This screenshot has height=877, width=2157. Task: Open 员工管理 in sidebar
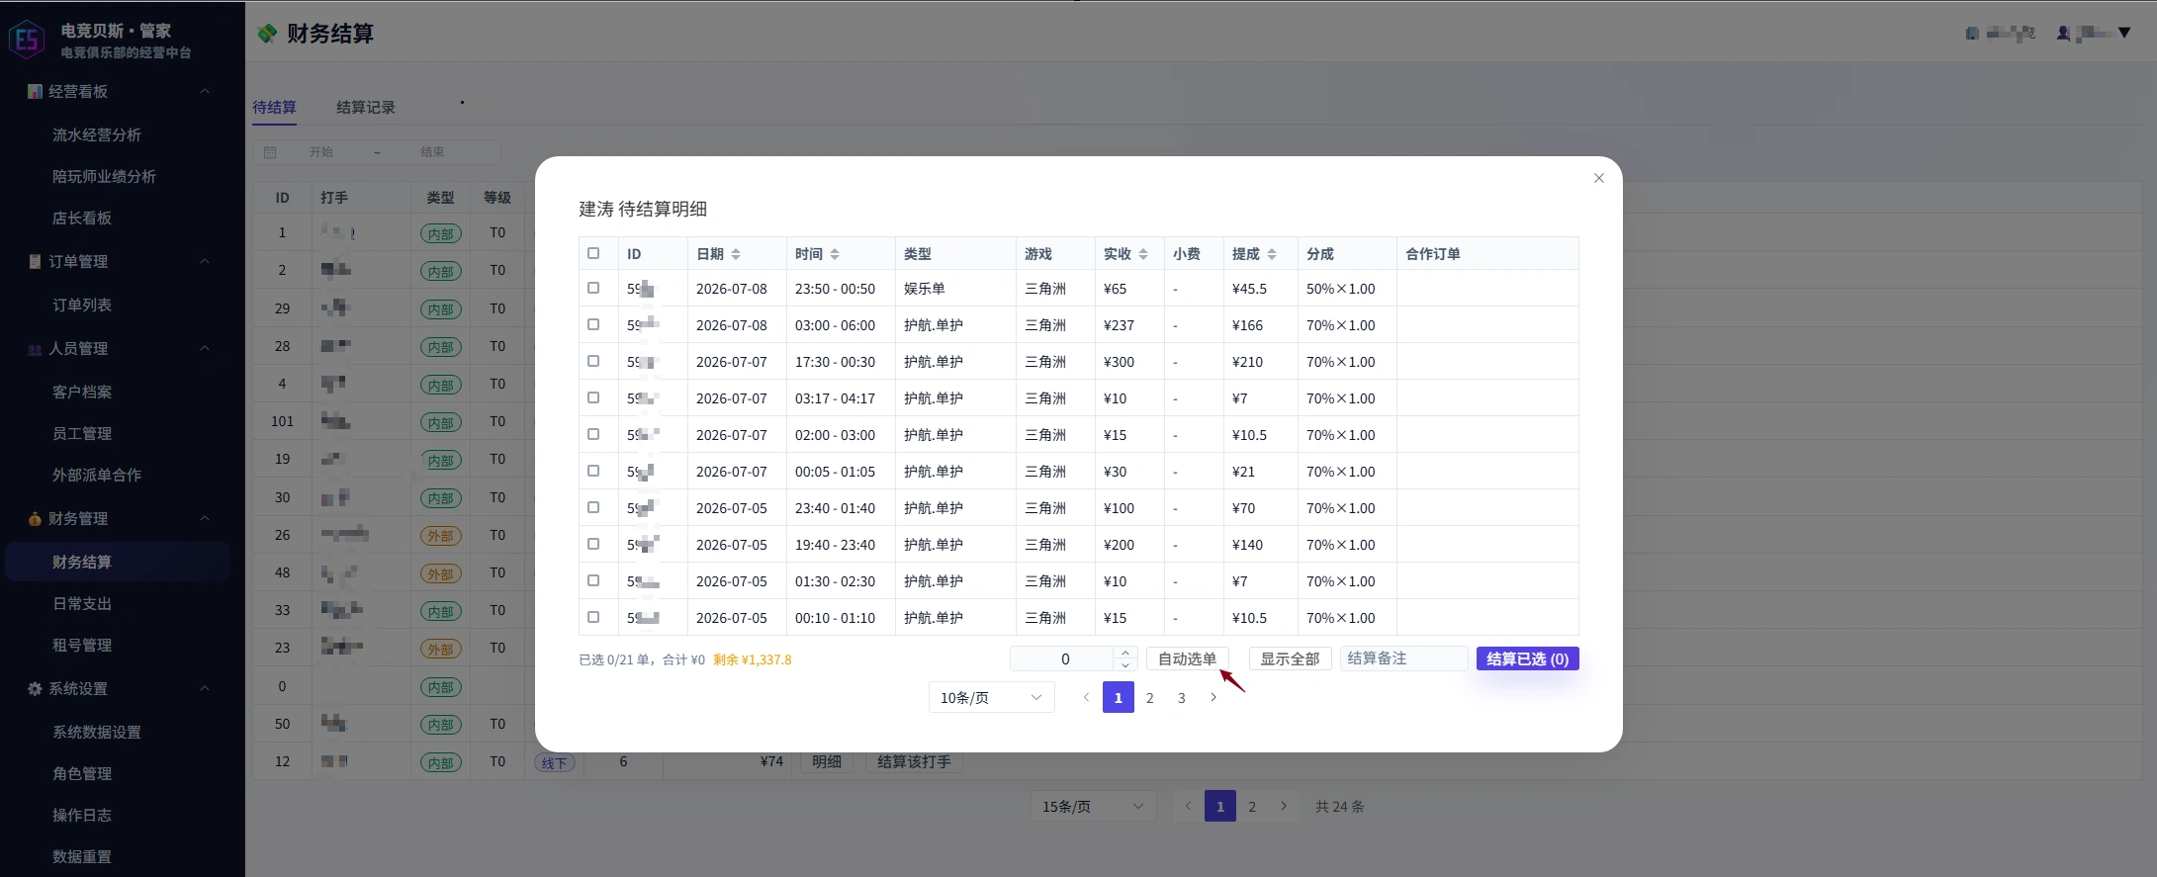click(x=82, y=433)
